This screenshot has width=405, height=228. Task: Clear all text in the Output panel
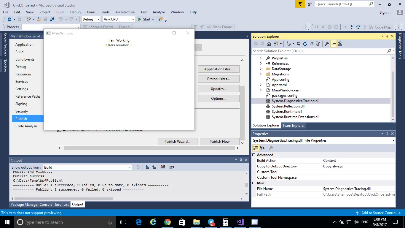point(163,167)
